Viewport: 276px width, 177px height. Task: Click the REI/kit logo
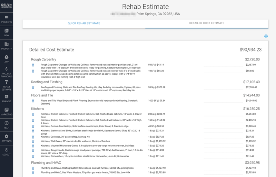point(7,6)
